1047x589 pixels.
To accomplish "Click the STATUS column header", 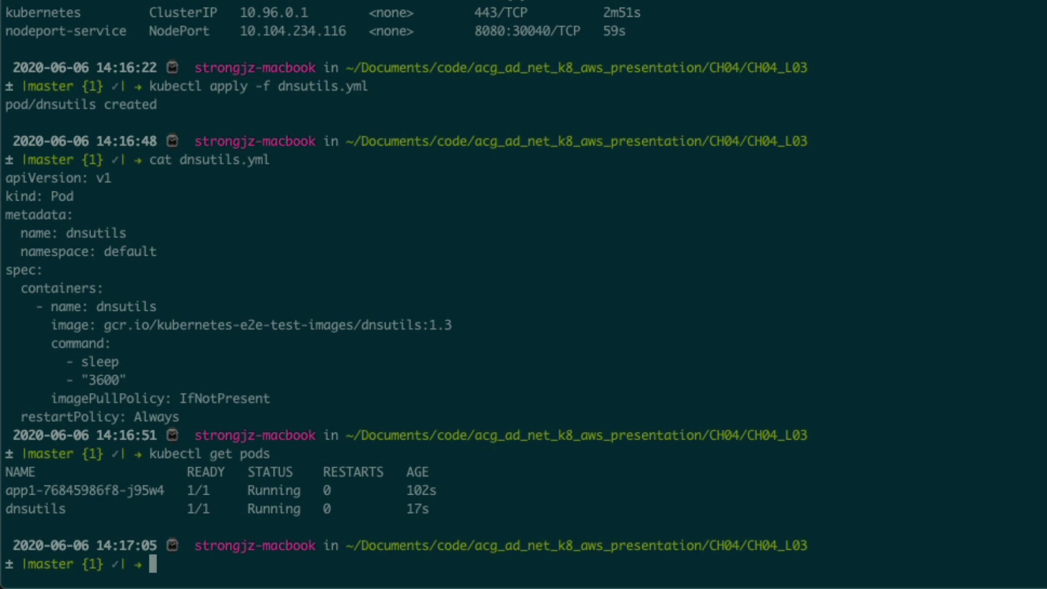I will (x=270, y=472).
